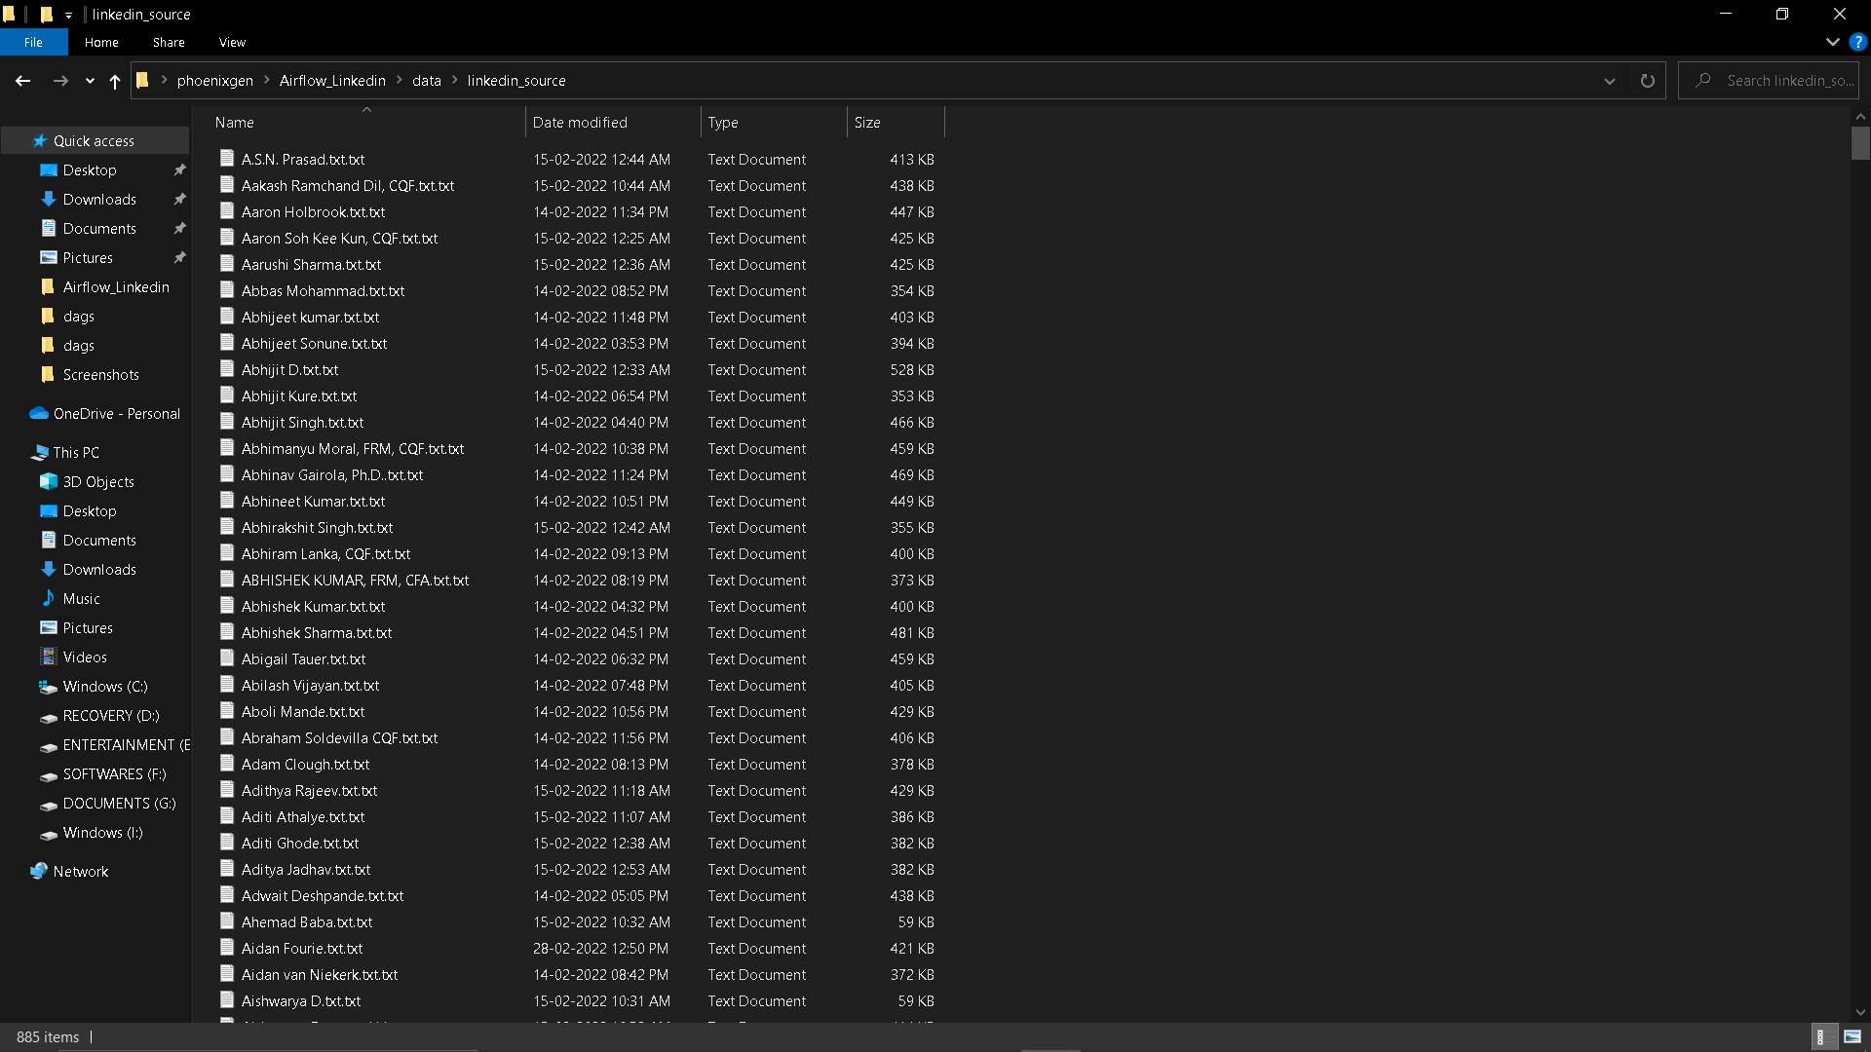Click the Refresh button in the address bar
Viewport: 1871px width, 1052px height.
(1647, 81)
